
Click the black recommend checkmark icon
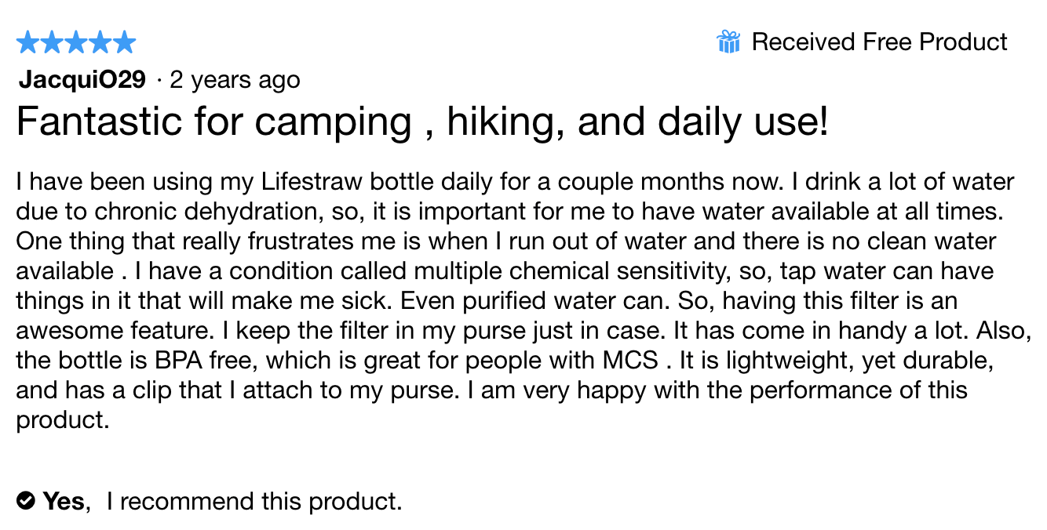tap(26, 500)
